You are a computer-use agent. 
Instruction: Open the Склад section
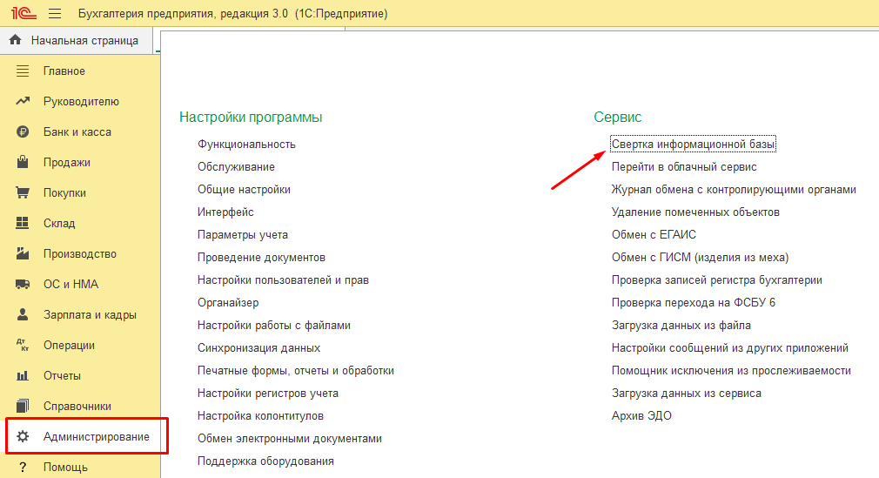59,223
